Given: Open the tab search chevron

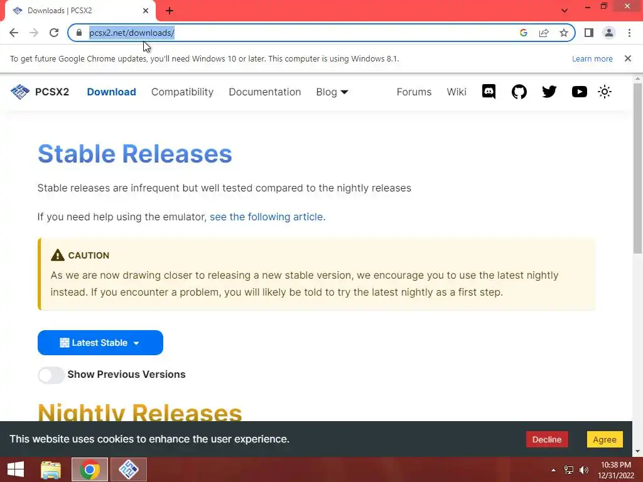Looking at the screenshot, I should coord(565,11).
